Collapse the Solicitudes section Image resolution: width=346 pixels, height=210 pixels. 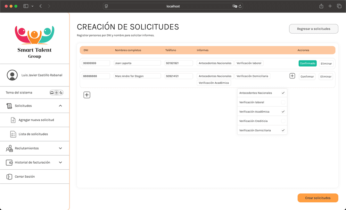(60, 106)
